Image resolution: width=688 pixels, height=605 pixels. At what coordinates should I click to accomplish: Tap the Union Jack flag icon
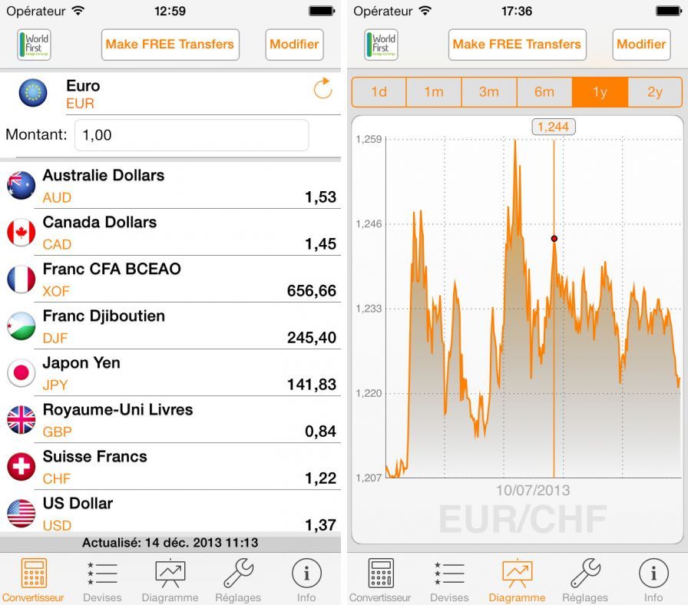(x=21, y=419)
